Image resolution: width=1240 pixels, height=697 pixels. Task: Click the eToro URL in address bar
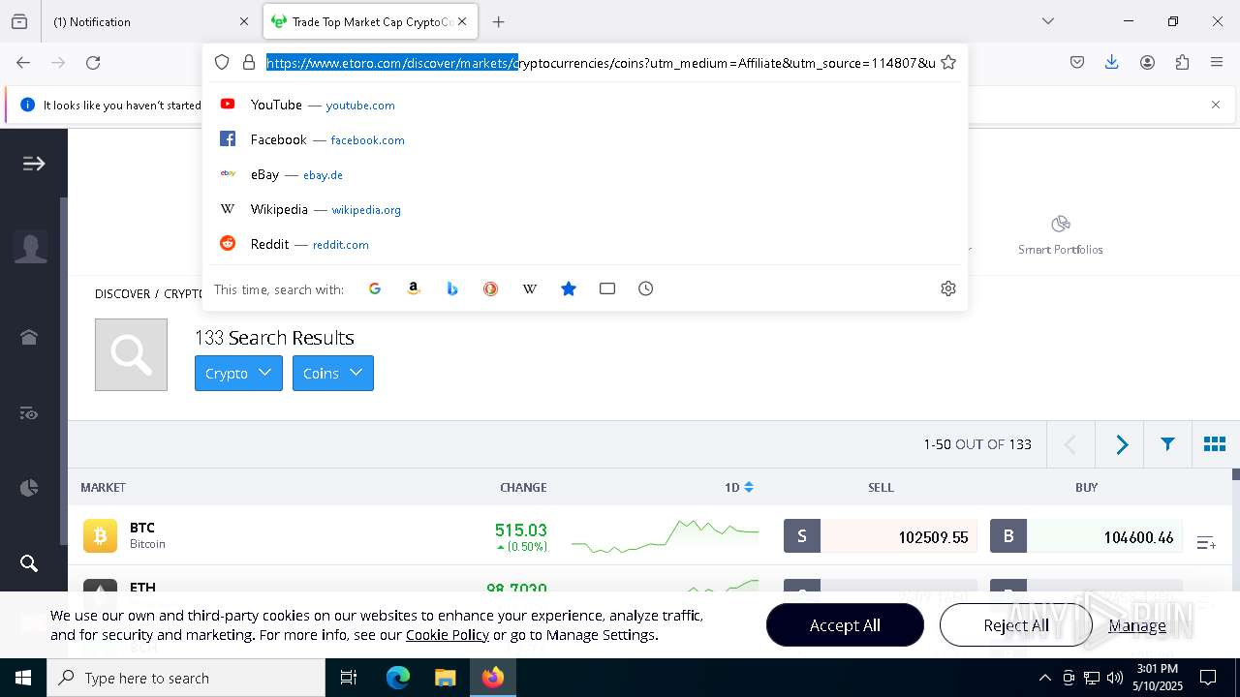pos(601,63)
